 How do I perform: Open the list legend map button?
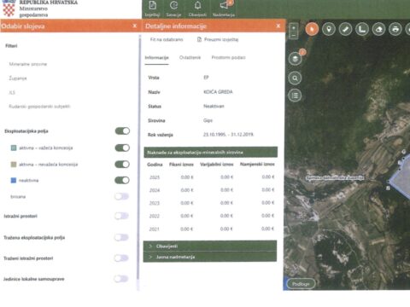tap(295, 96)
